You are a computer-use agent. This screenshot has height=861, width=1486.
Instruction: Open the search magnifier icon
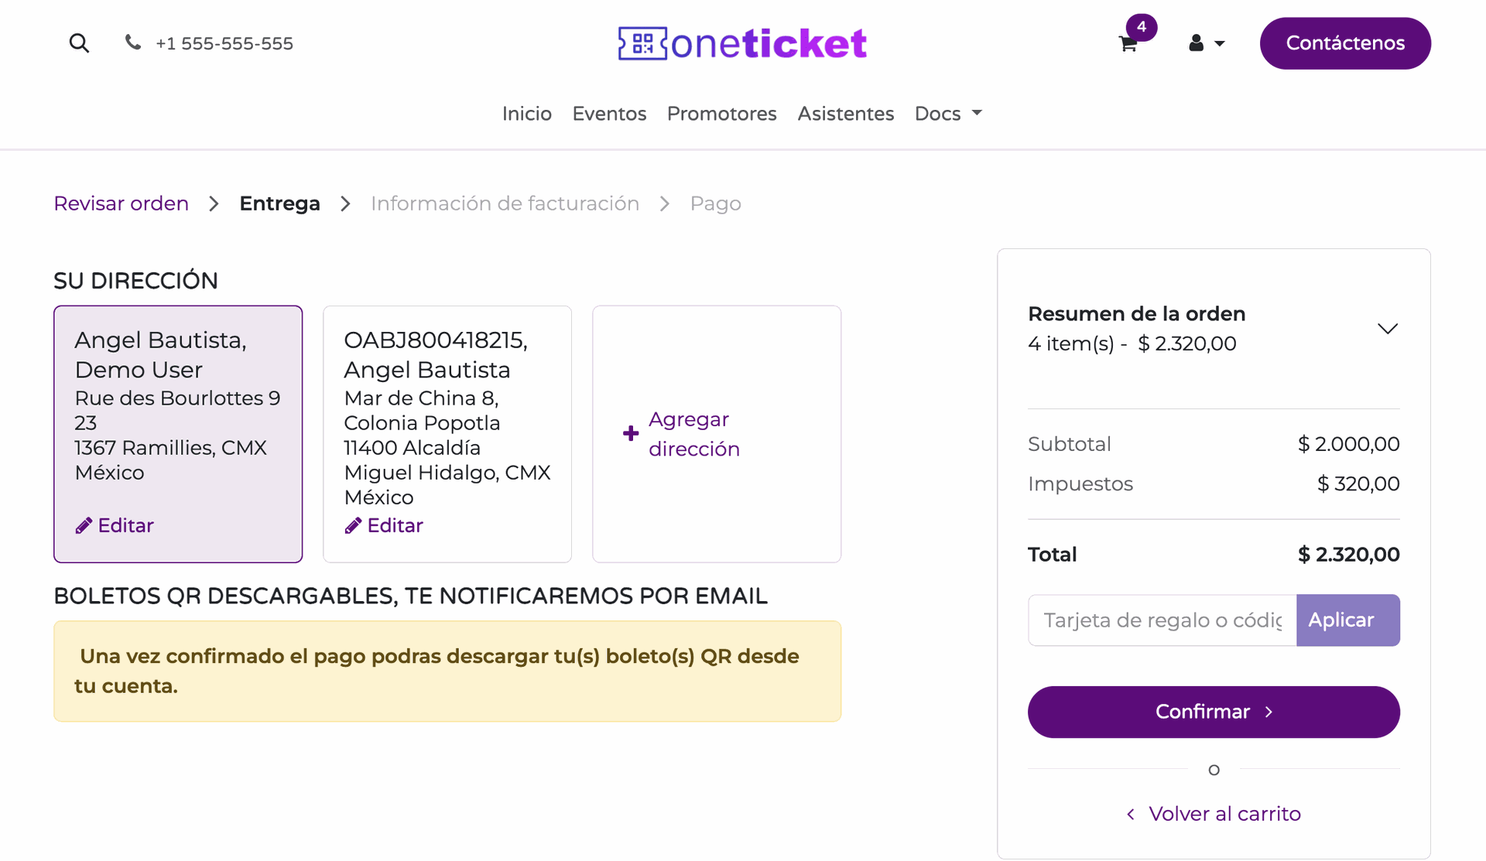(x=79, y=43)
